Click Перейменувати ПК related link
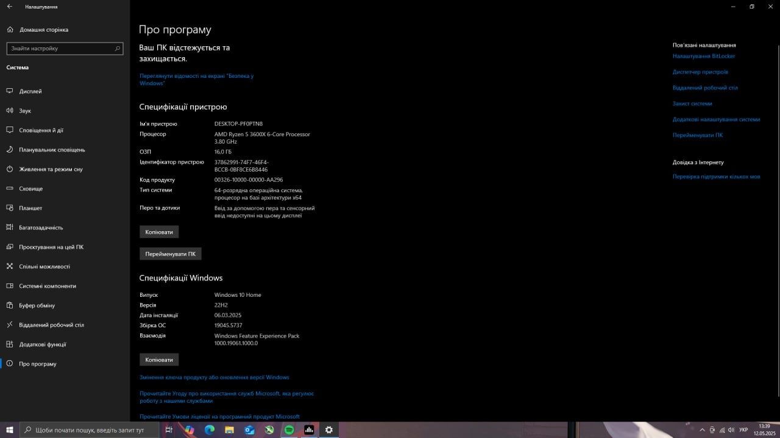This screenshot has width=780, height=438. [698, 135]
